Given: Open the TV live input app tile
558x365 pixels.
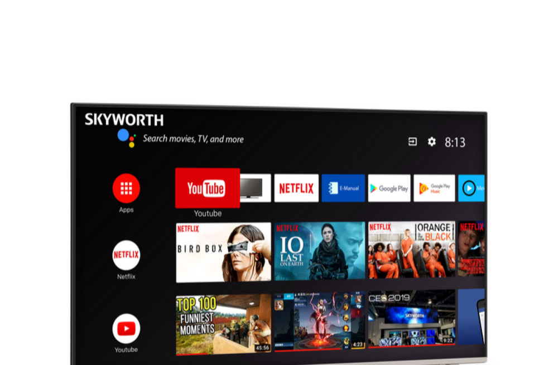Looking at the screenshot, I should (x=255, y=188).
